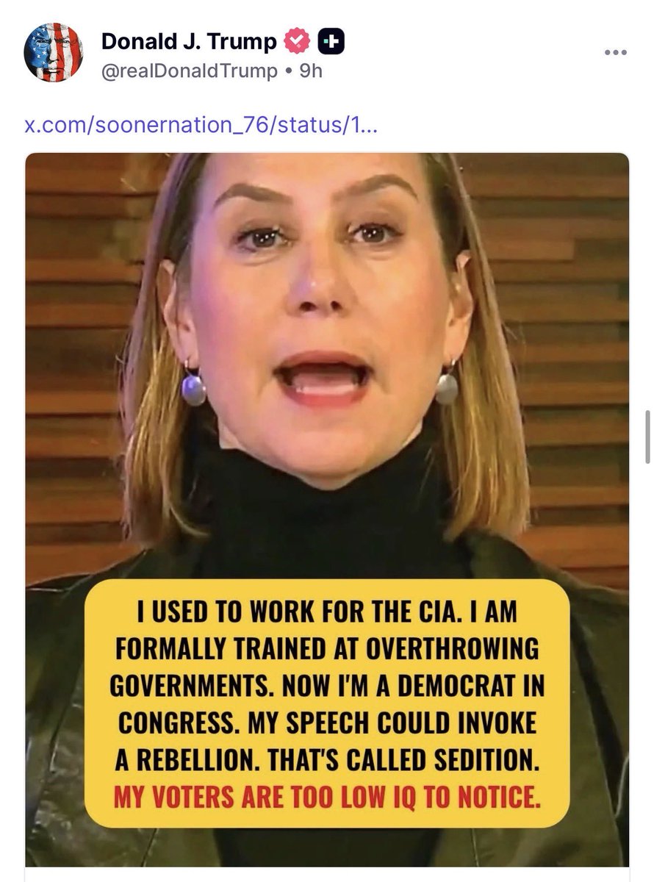The width and height of the screenshot is (654, 882).
Task: Click the "GOVERNMENTS. NOW I'M A DEMOCRAT IN" line
Action: coord(327,686)
